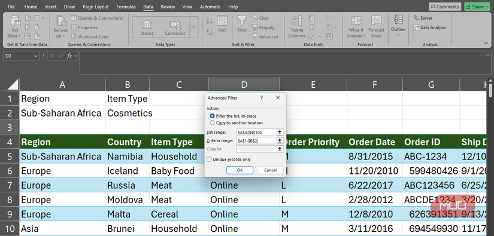The width and height of the screenshot is (494, 236).
Task: Launch Text to Columns wizard
Action: pos(296,27)
